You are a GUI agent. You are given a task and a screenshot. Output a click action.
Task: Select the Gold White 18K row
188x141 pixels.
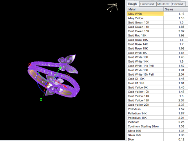pos(157,70)
